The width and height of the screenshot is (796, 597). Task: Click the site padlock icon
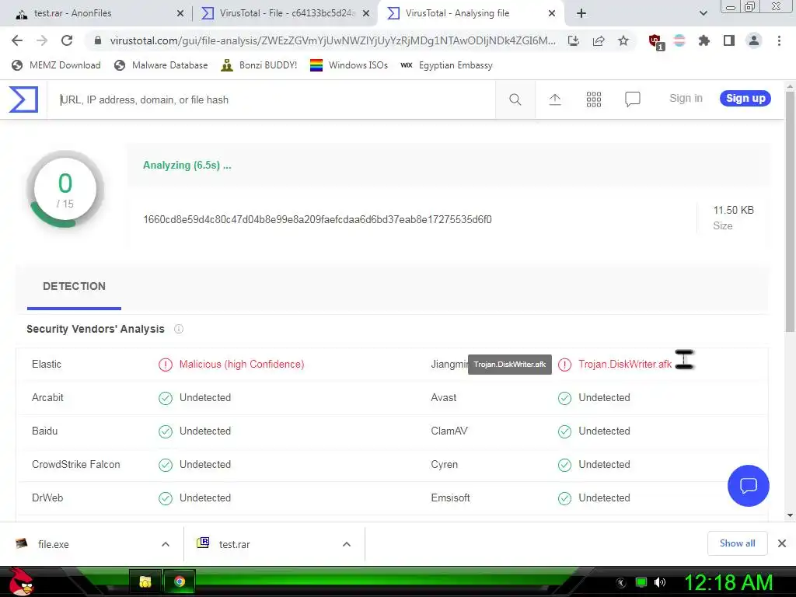(97, 40)
